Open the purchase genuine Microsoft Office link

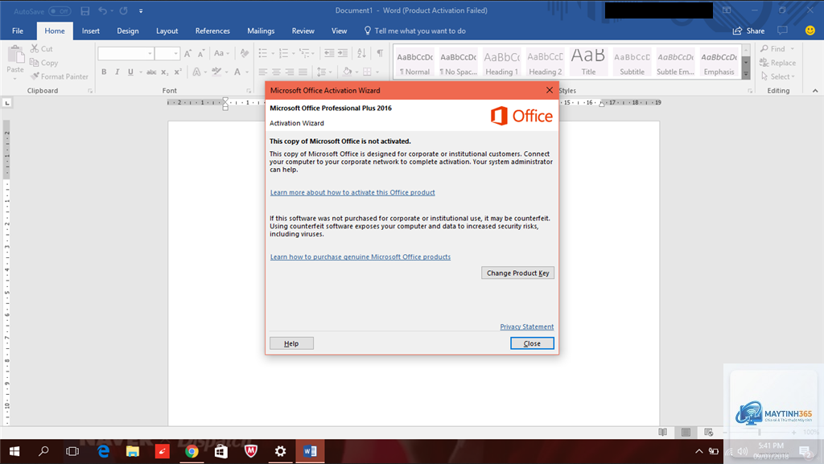pos(360,257)
